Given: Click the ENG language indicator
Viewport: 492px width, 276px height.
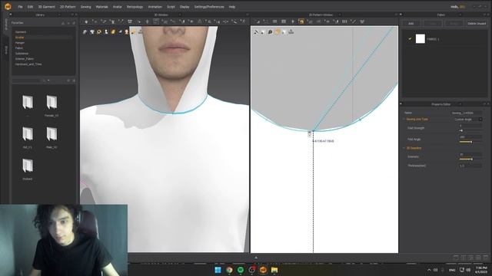Looking at the screenshot, I should 452,270.
